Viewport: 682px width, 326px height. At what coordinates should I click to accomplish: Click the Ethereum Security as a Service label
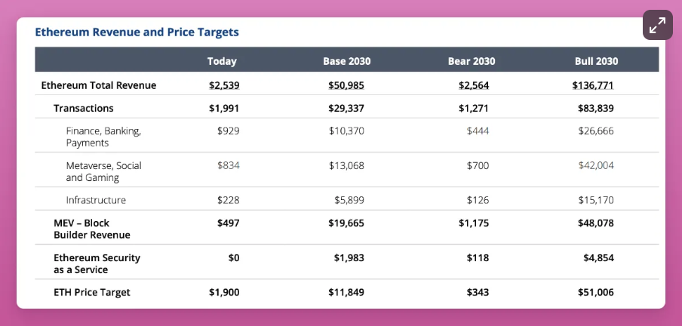click(97, 263)
